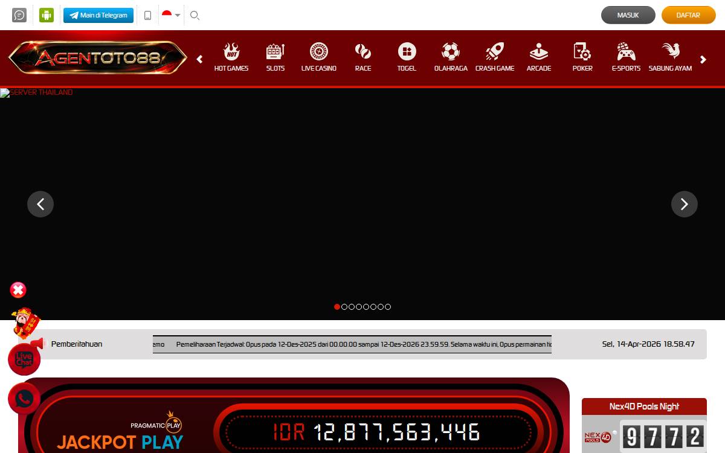Expand the Indonesian flag language dropdown
Viewport: 725px width, 453px height.
pyautogui.click(x=171, y=15)
